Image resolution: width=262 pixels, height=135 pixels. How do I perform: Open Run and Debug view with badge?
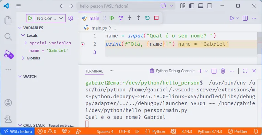tap(8, 54)
